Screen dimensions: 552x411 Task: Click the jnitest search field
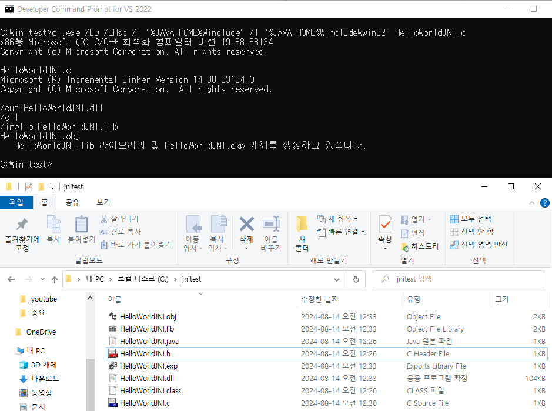click(x=459, y=279)
